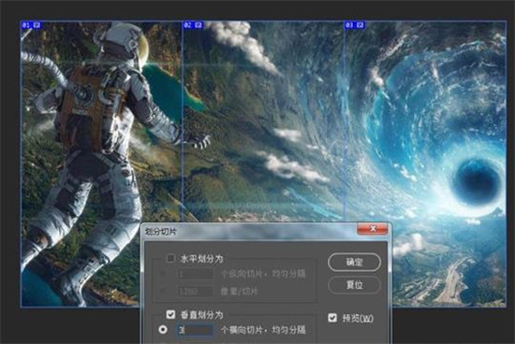The height and width of the screenshot is (344, 515).
Task: Uncheck the 垂直划分为 checkbox
Action: [170, 314]
